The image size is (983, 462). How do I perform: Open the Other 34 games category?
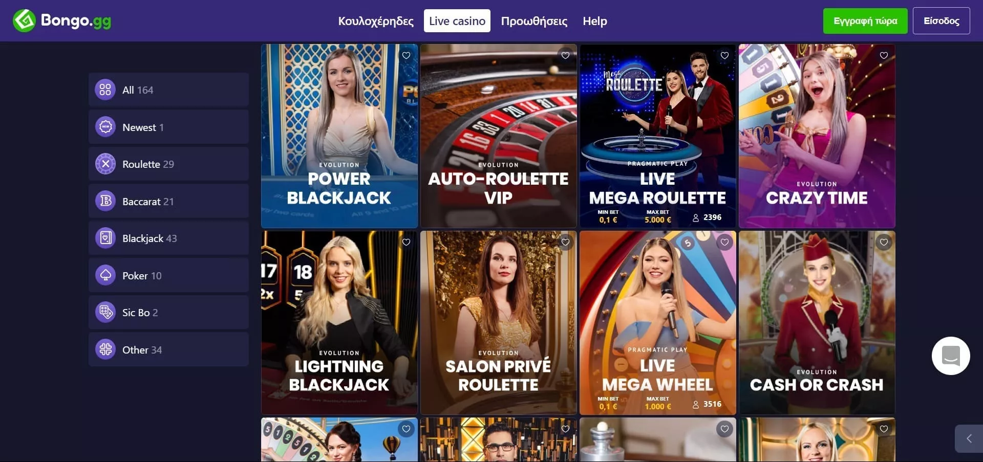coord(168,349)
